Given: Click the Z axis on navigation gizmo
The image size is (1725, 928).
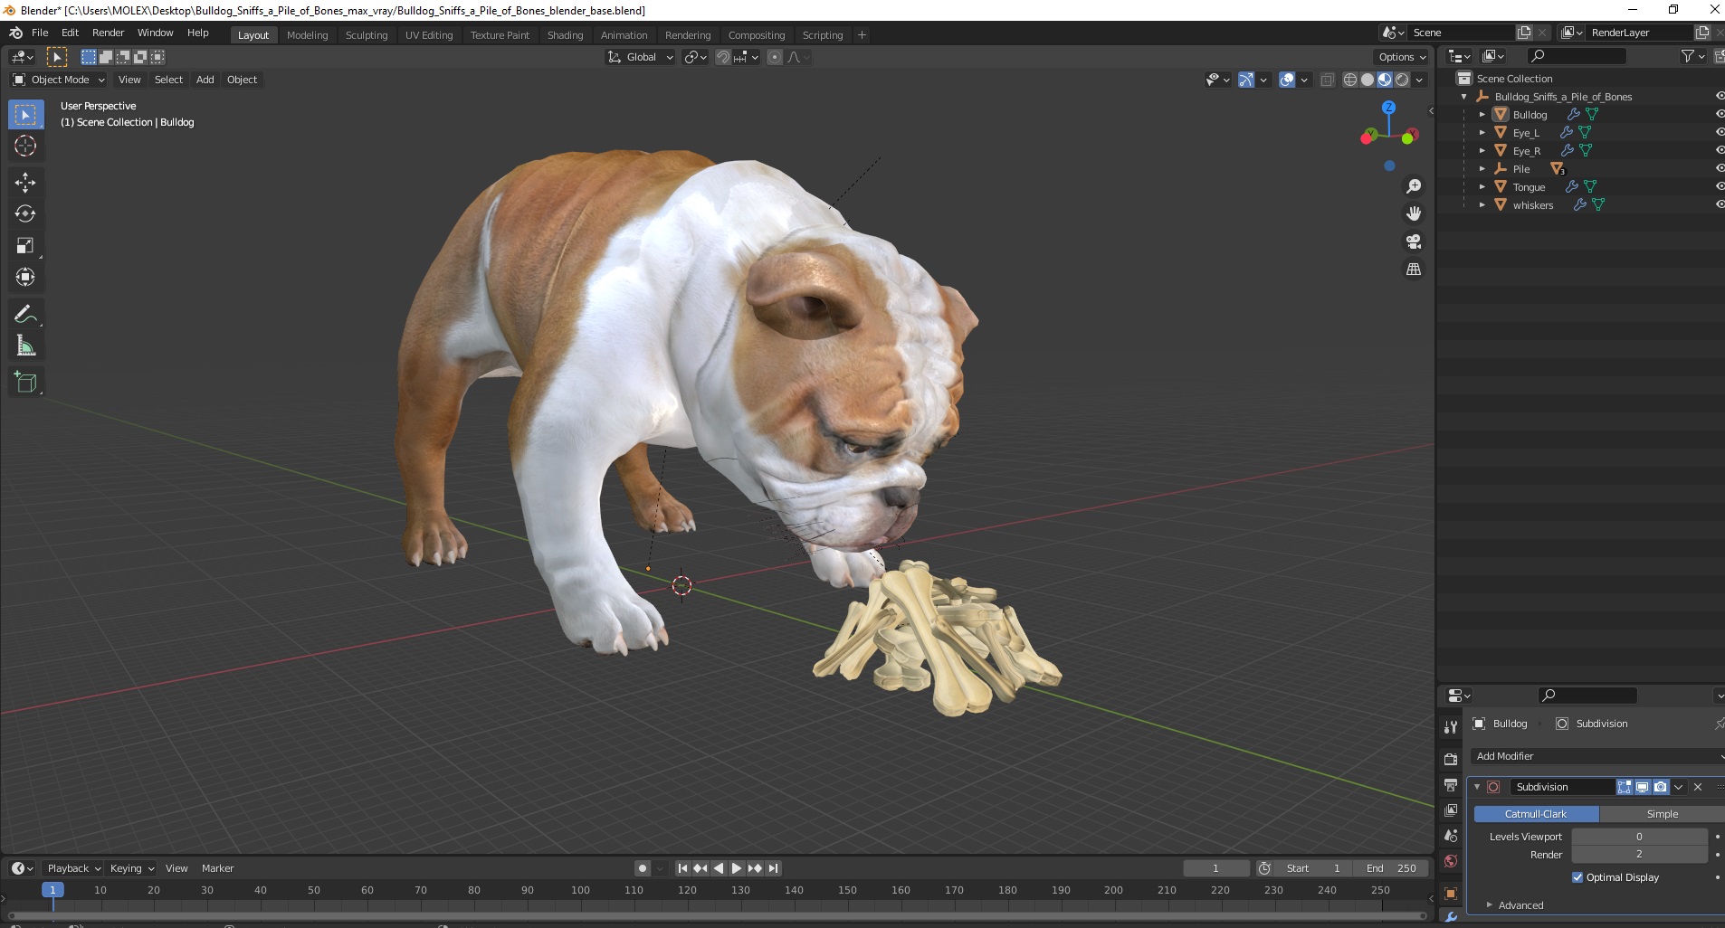Looking at the screenshot, I should coord(1388,107).
